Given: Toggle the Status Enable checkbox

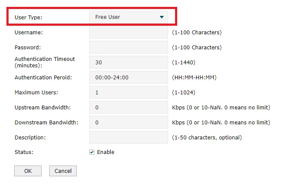Looking at the screenshot, I should click(x=92, y=152).
